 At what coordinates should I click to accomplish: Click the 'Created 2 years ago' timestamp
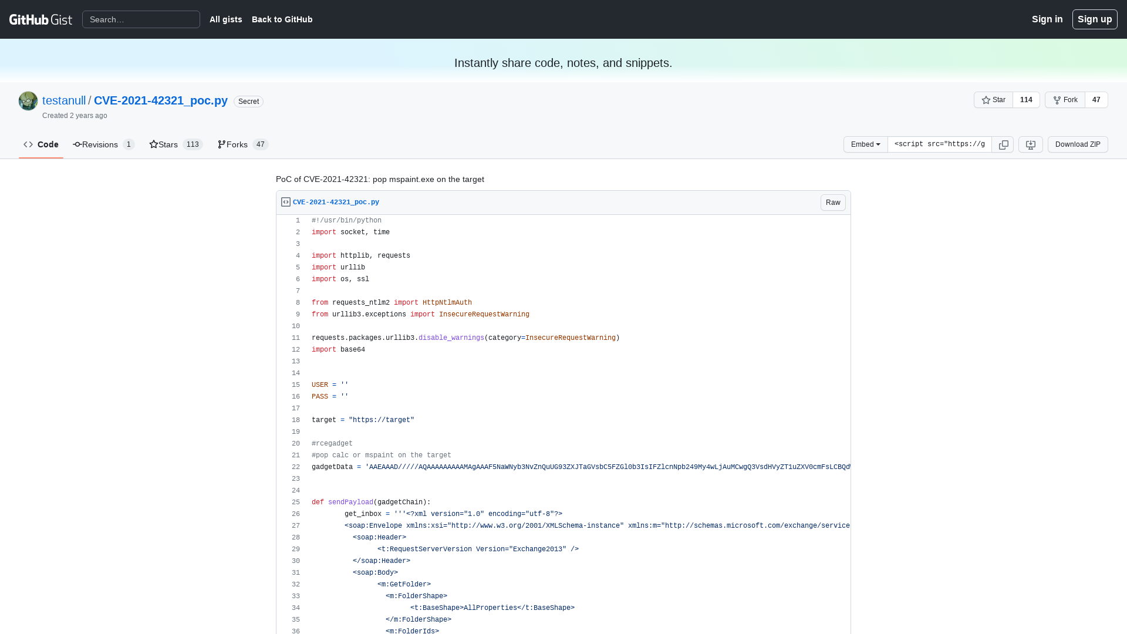click(75, 116)
